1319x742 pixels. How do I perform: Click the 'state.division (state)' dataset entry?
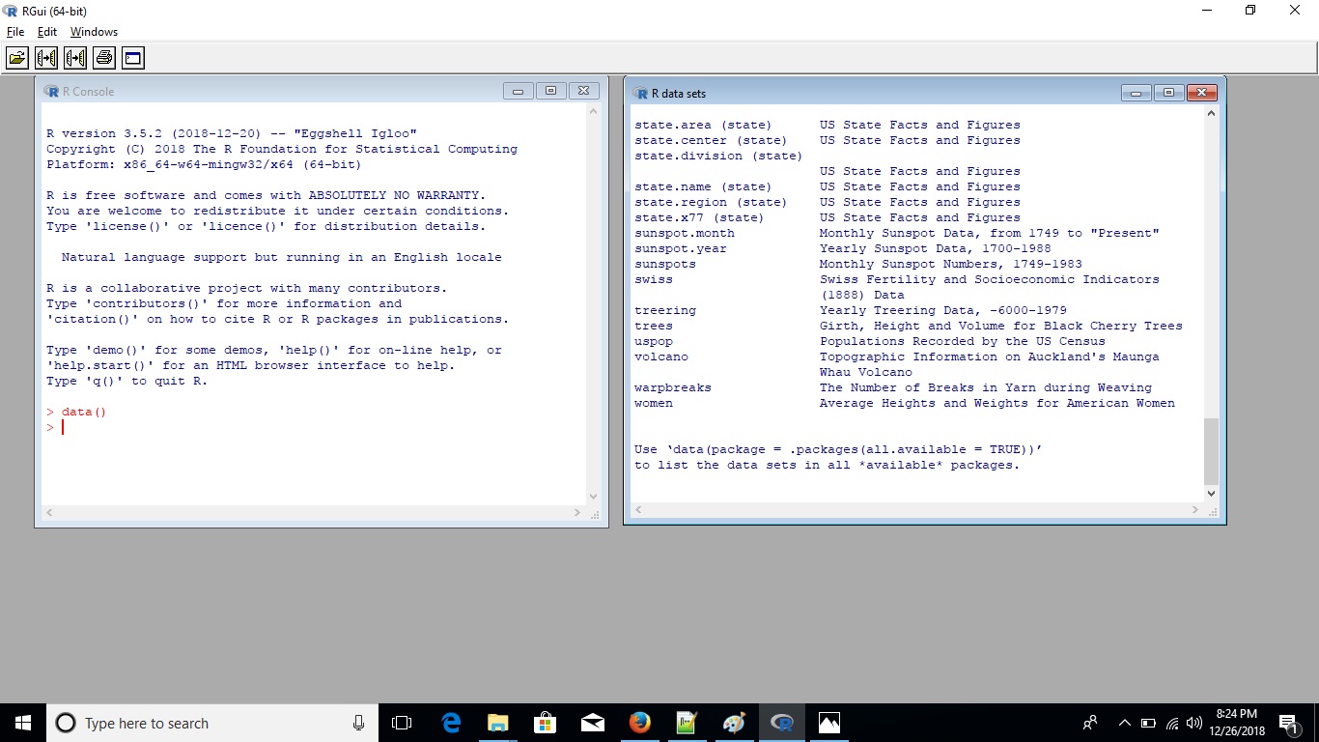(718, 156)
